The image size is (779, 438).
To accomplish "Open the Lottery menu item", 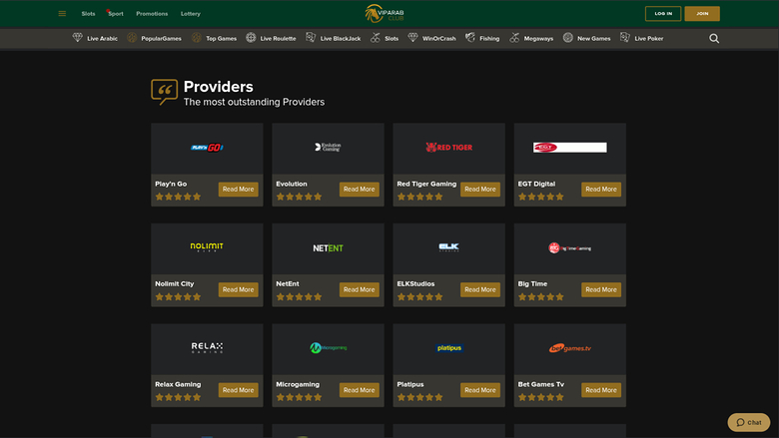I will [x=191, y=14].
